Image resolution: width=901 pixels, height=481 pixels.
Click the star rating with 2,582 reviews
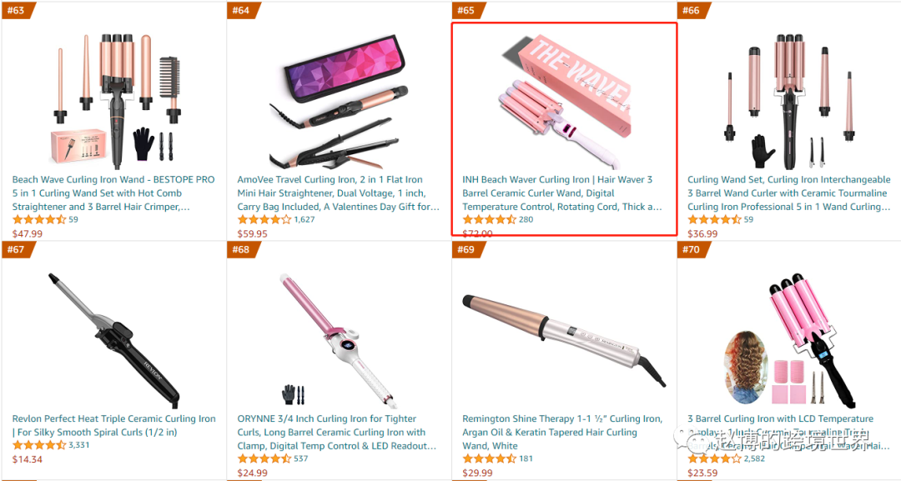714,458
